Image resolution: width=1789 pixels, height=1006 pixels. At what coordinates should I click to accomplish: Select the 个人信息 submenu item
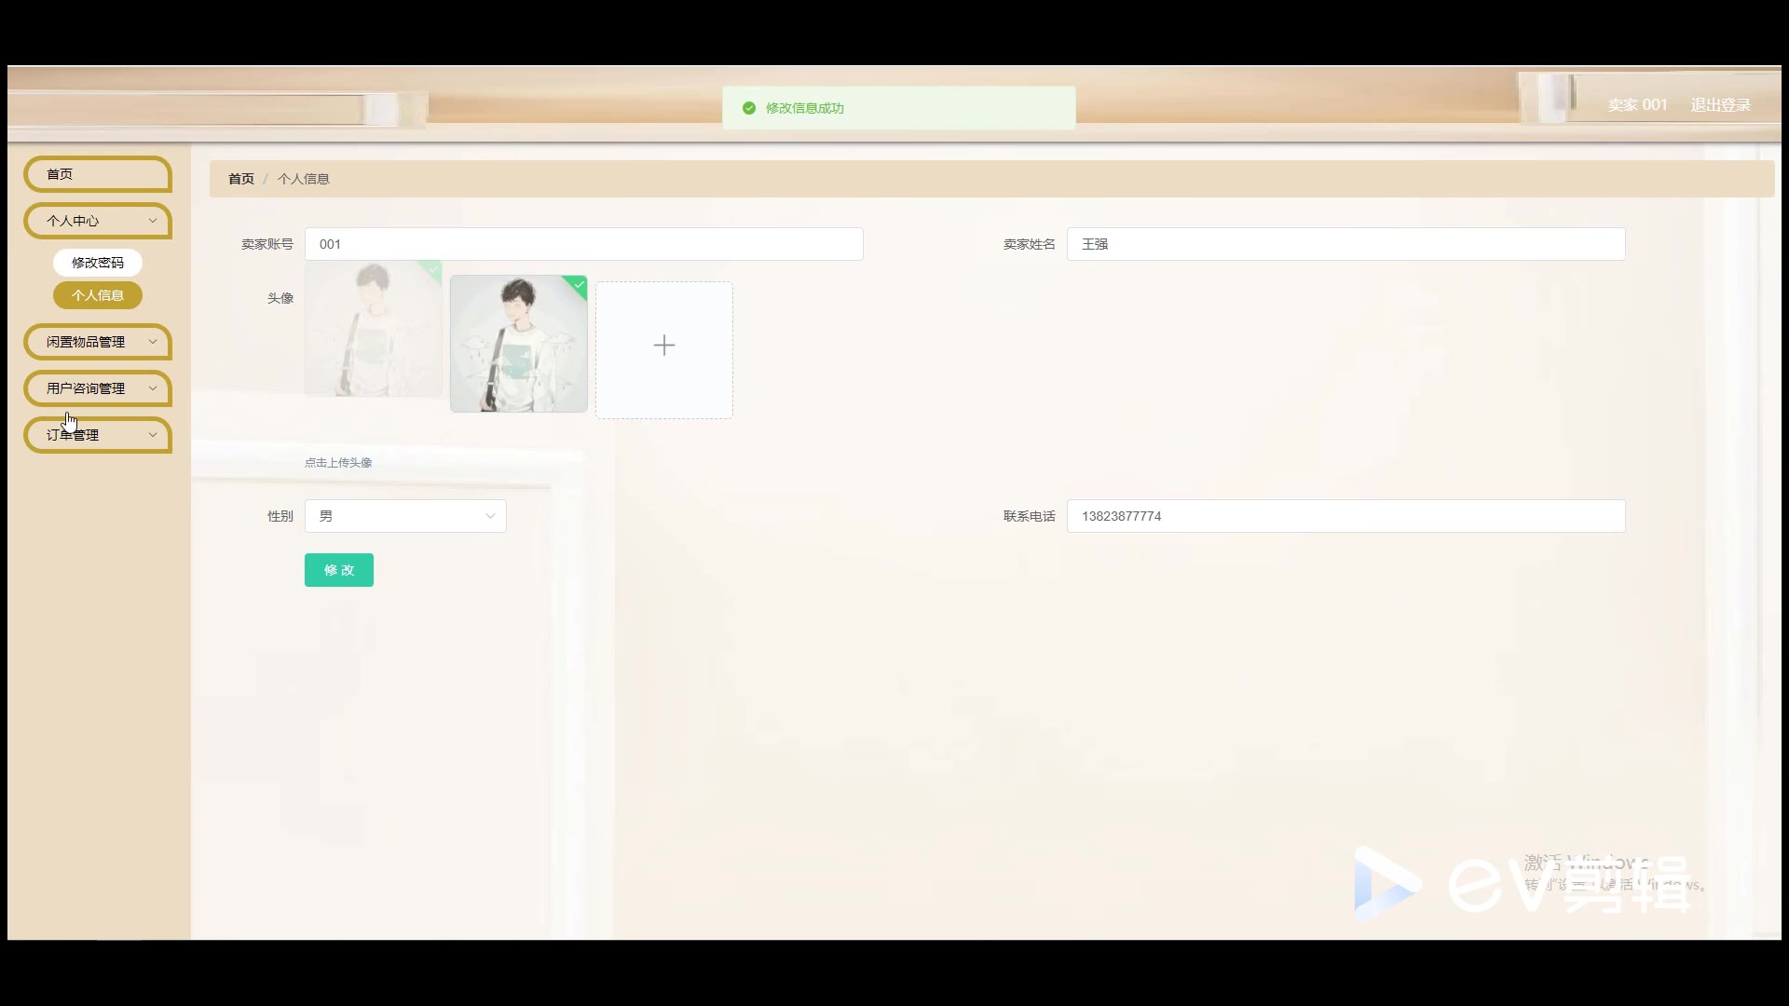pos(97,295)
